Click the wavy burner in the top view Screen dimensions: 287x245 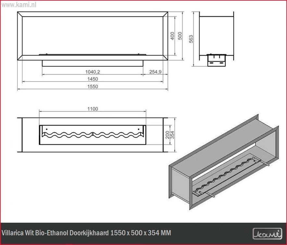93,134
